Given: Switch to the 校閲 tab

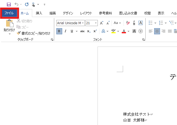Looking at the screenshot, I should coord(147,13).
